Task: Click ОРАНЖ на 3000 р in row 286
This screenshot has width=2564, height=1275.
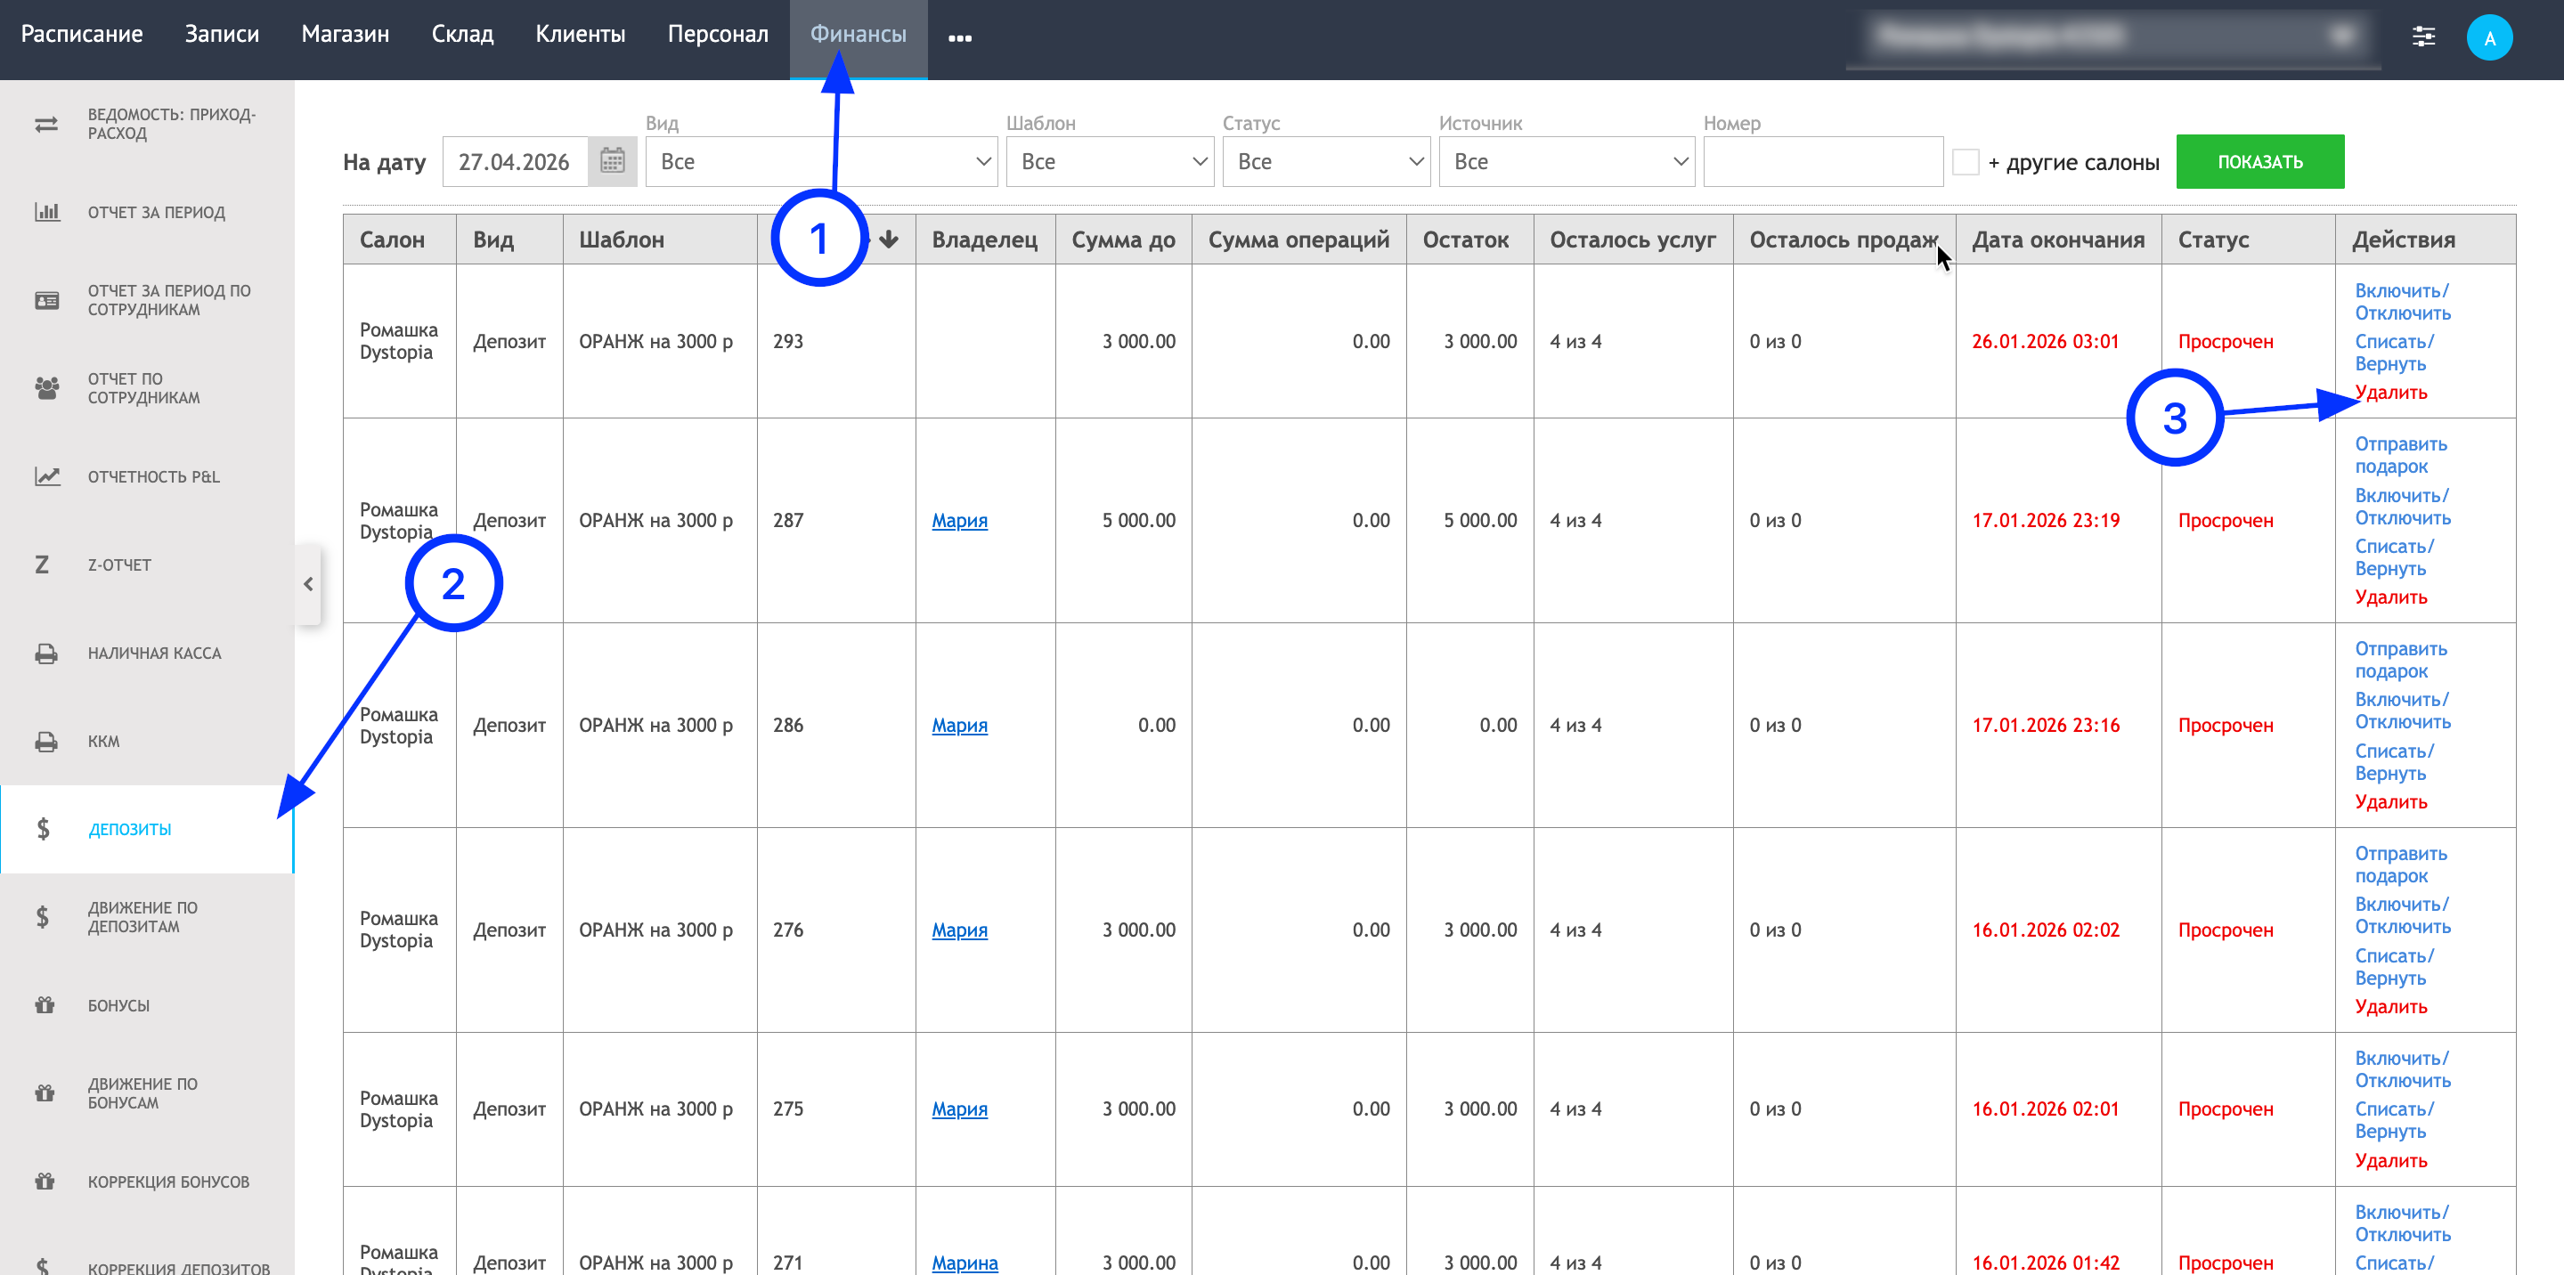Action: click(x=656, y=726)
